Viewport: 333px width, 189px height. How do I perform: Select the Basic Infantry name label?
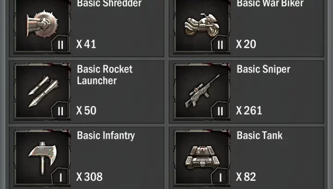(106, 136)
